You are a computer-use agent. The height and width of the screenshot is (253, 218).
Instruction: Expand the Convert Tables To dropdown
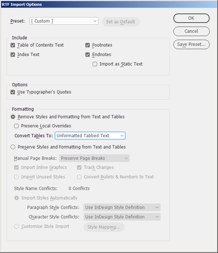[90, 136]
